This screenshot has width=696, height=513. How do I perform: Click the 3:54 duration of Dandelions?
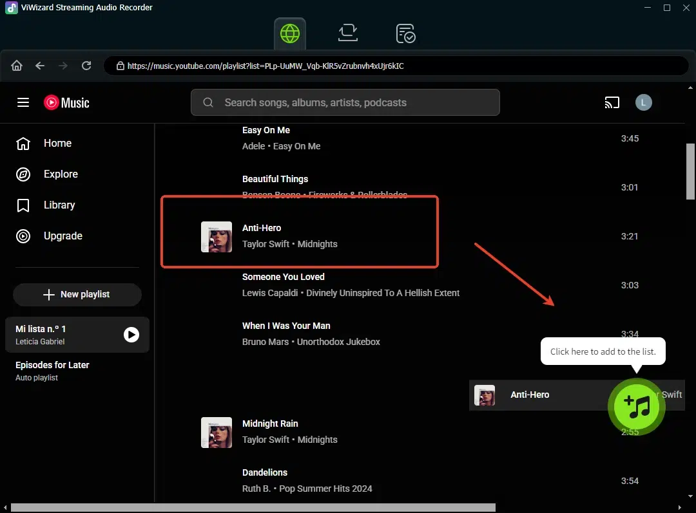(x=630, y=481)
